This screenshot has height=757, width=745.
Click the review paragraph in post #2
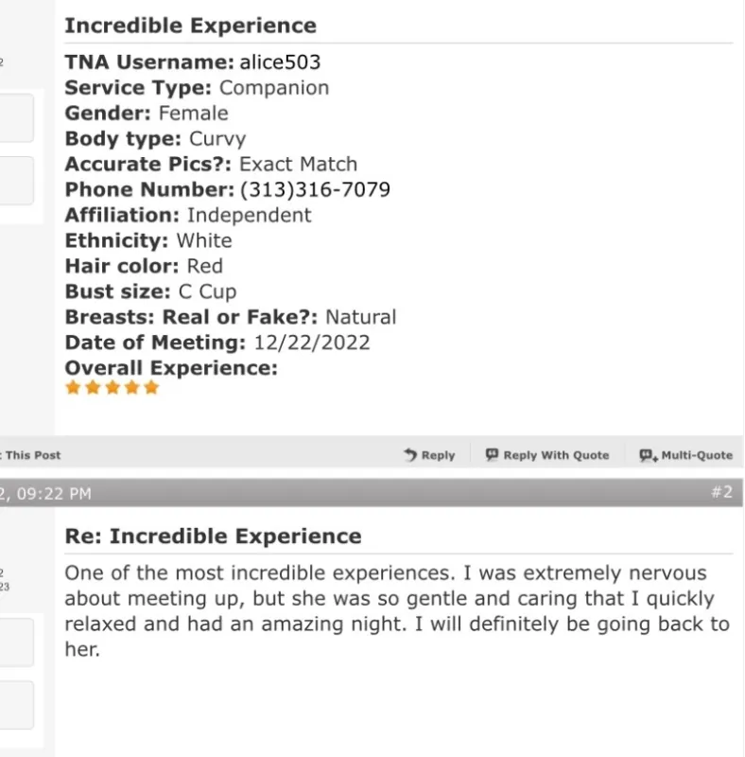397,611
